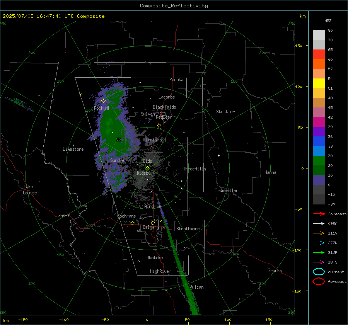Click the green 31JP arrow in the legend
The image size is (348, 325).
click(x=319, y=252)
